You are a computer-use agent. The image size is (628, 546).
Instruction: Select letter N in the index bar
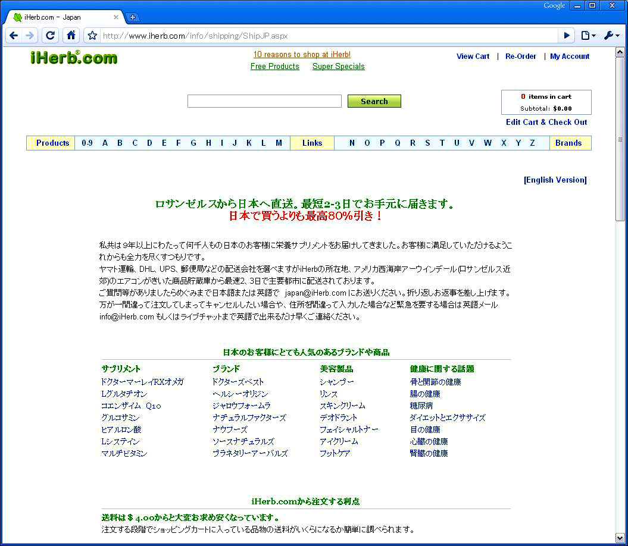coord(352,143)
